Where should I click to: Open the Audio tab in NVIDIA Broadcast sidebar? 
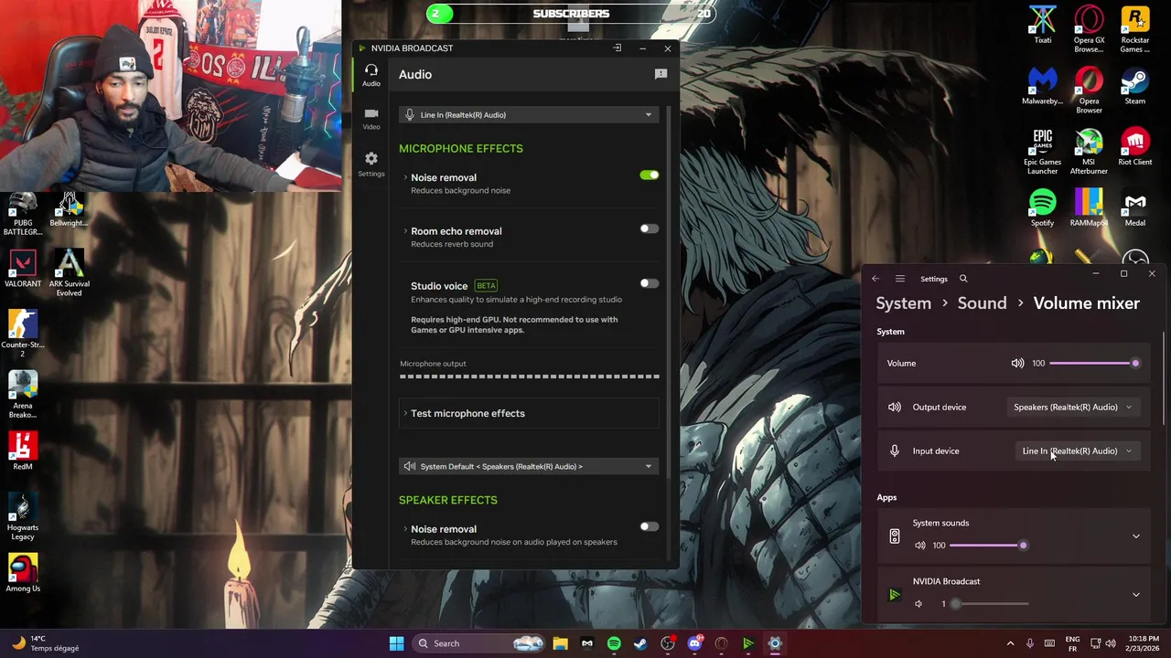[x=371, y=76]
